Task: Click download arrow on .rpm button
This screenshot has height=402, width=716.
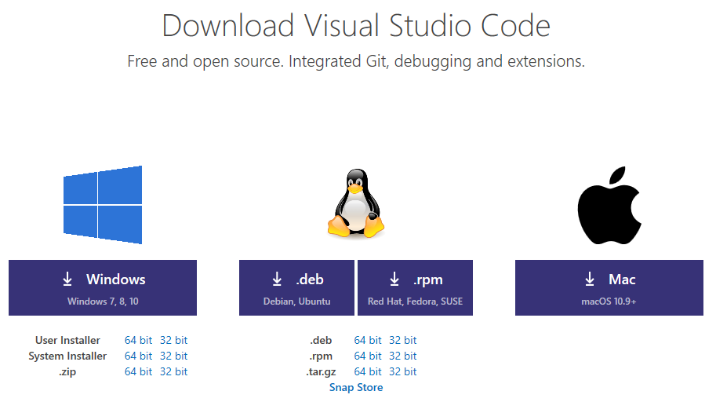Action: 394,279
